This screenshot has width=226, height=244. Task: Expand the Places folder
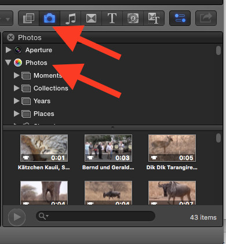point(16,114)
